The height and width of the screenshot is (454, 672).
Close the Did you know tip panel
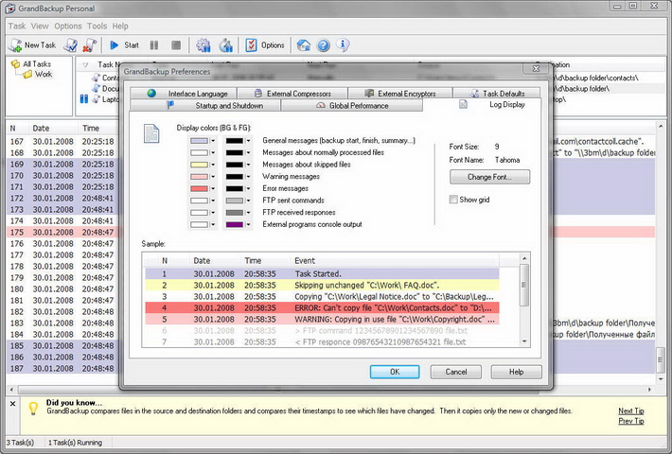[12, 404]
